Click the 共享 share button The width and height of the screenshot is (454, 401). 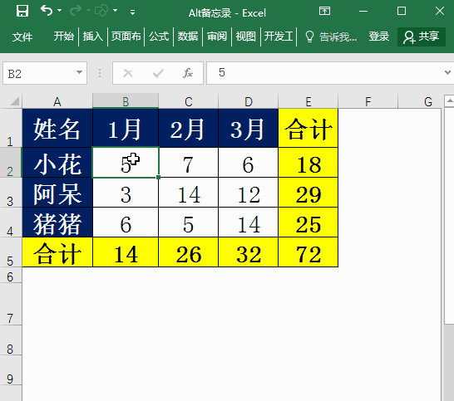click(422, 37)
